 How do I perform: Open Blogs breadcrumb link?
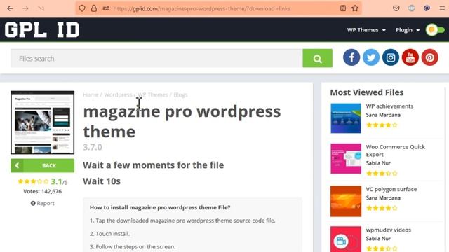180,95
